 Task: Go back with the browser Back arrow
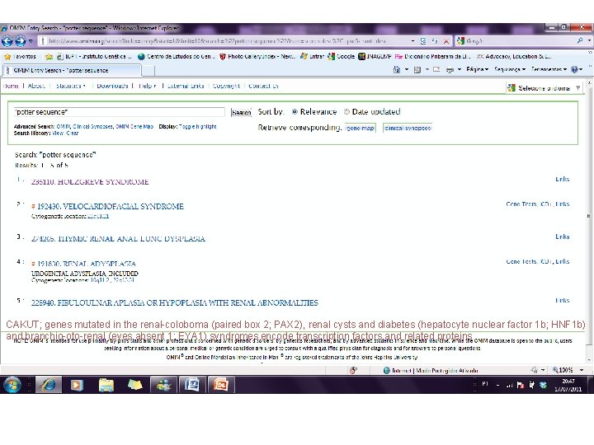7,40
